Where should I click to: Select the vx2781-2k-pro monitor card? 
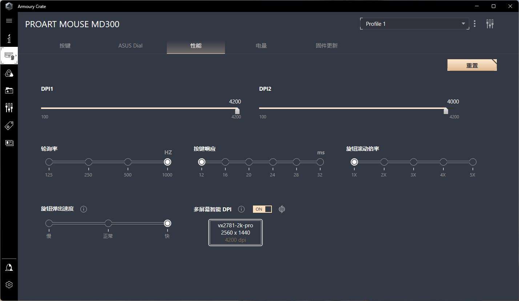(x=236, y=232)
